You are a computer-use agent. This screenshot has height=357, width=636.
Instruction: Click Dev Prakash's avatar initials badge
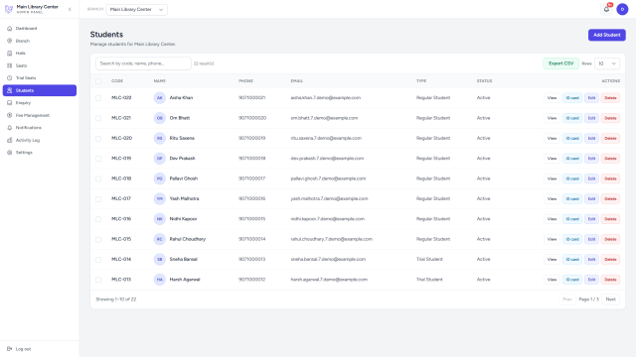pyautogui.click(x=160, y=159)
